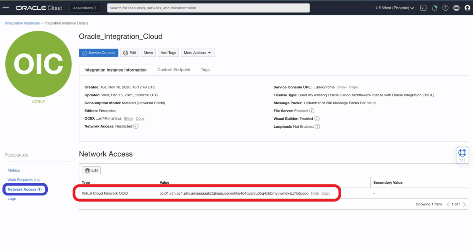Copy the Service Console URL
The width and height of the screenshot is (473, 250).
[x=353, y=87]
